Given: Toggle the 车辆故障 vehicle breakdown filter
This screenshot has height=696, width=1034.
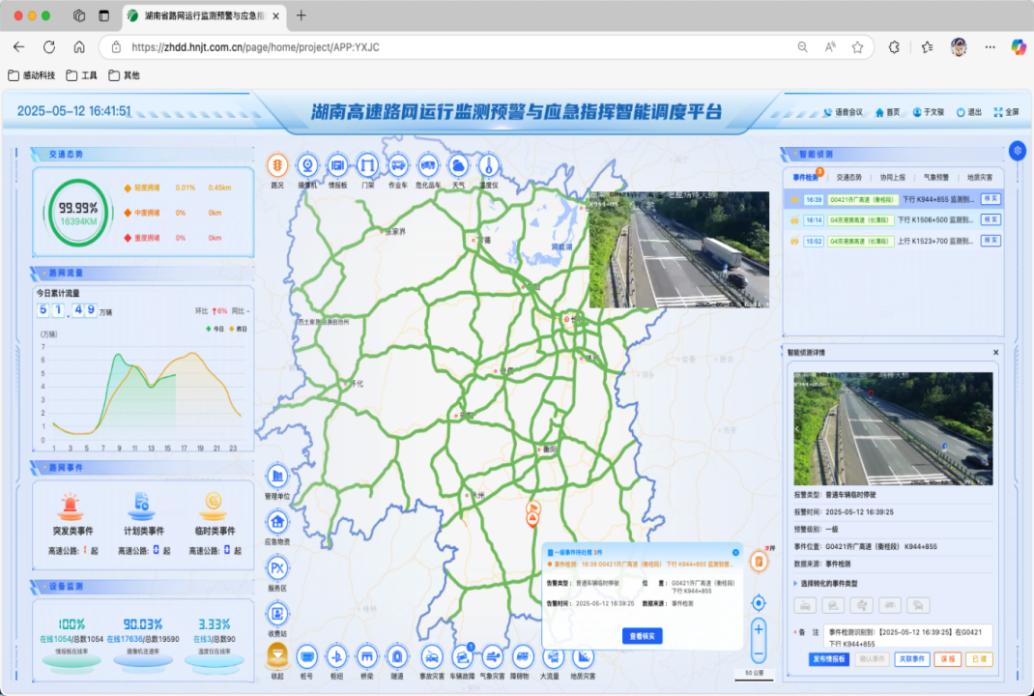Looking at the screenshot, I should pos(463,656).
